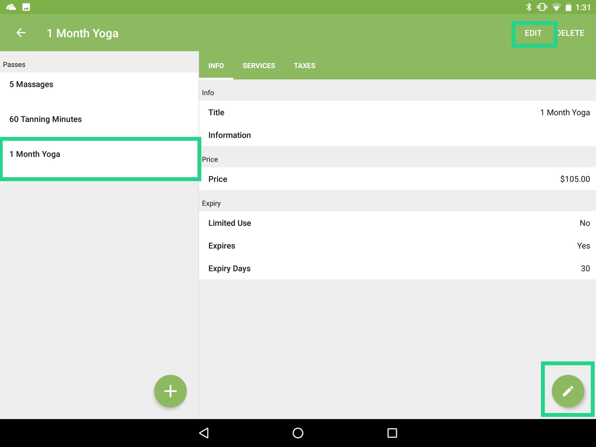596x447 pixels.
Task: Open recent apps square button
Action: (x=392, y=433)
